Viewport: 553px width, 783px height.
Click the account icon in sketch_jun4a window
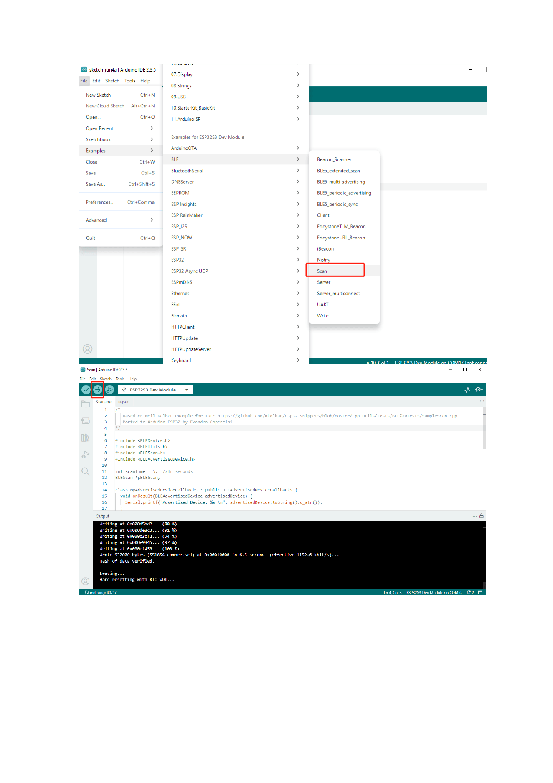pyautogui.click(x=87, y=349)
